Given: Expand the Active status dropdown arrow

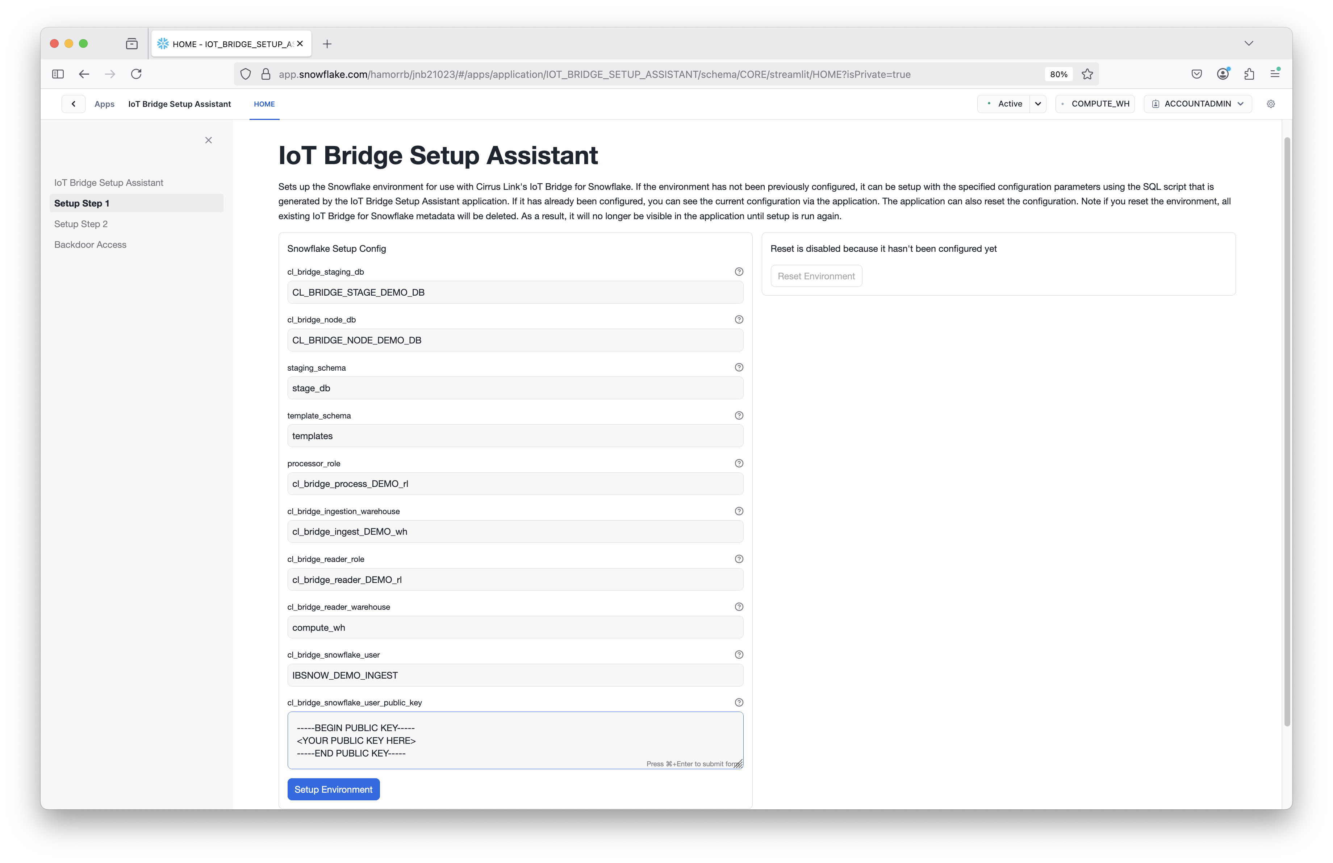Looking at the screenshot, I should pyautogui.click(x=1038, y=104).
